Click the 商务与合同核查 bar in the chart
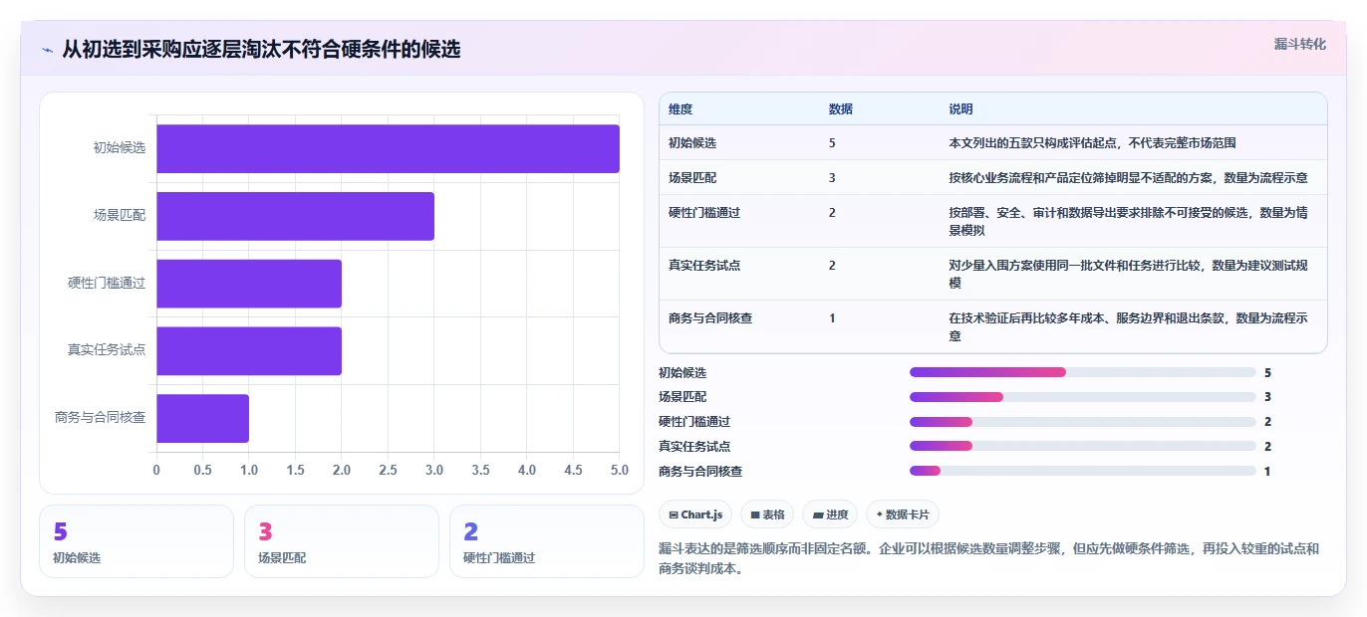The height and width of the screenshot is (617, 1367). (x=202, y=418)
